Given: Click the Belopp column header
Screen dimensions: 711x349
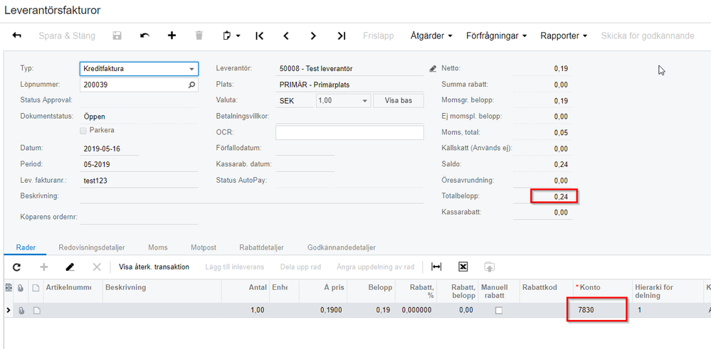Looking at the screenshot, I should (x=370, y=291).
